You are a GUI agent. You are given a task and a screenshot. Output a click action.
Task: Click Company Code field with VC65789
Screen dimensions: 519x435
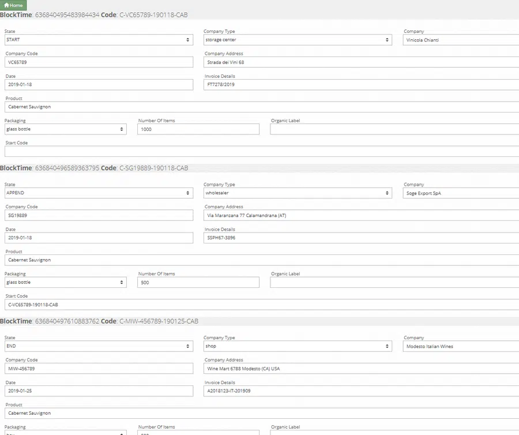[99, 62]
